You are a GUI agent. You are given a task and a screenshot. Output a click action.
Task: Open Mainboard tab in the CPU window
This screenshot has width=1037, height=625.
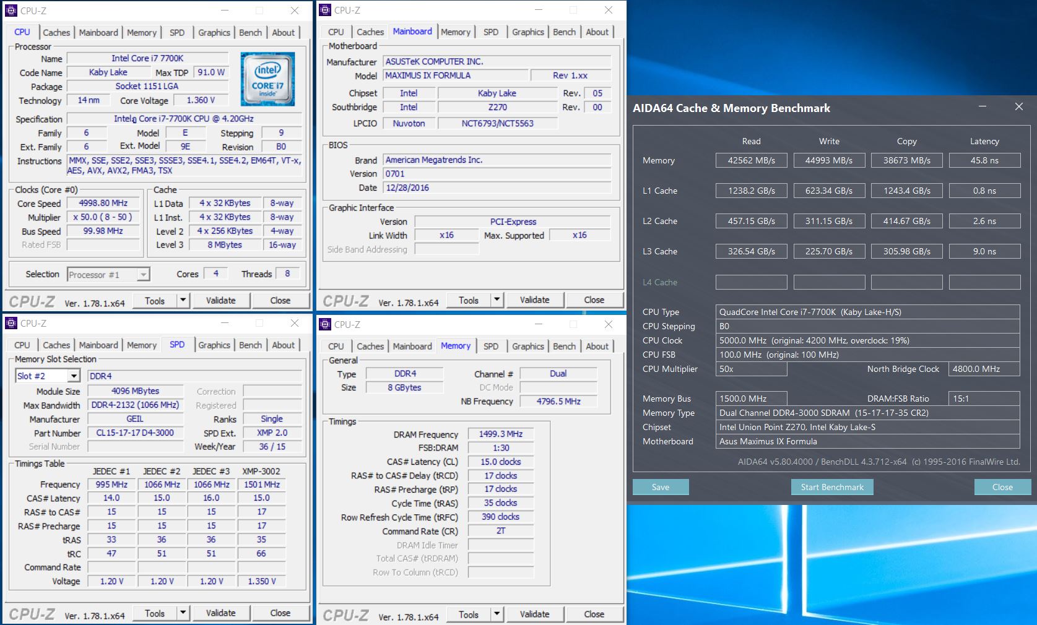[98, 32]
